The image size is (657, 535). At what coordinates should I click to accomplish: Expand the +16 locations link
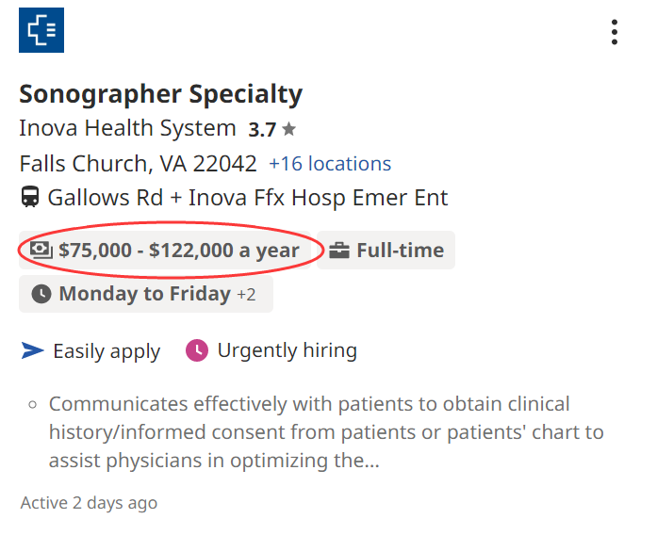pos(330,164)
